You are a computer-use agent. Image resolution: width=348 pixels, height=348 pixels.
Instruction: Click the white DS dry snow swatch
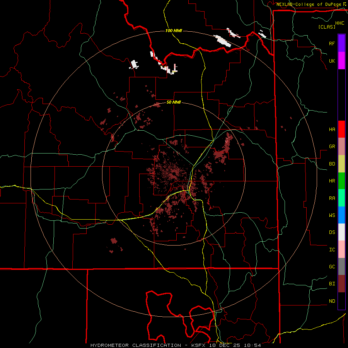[341, 232]
